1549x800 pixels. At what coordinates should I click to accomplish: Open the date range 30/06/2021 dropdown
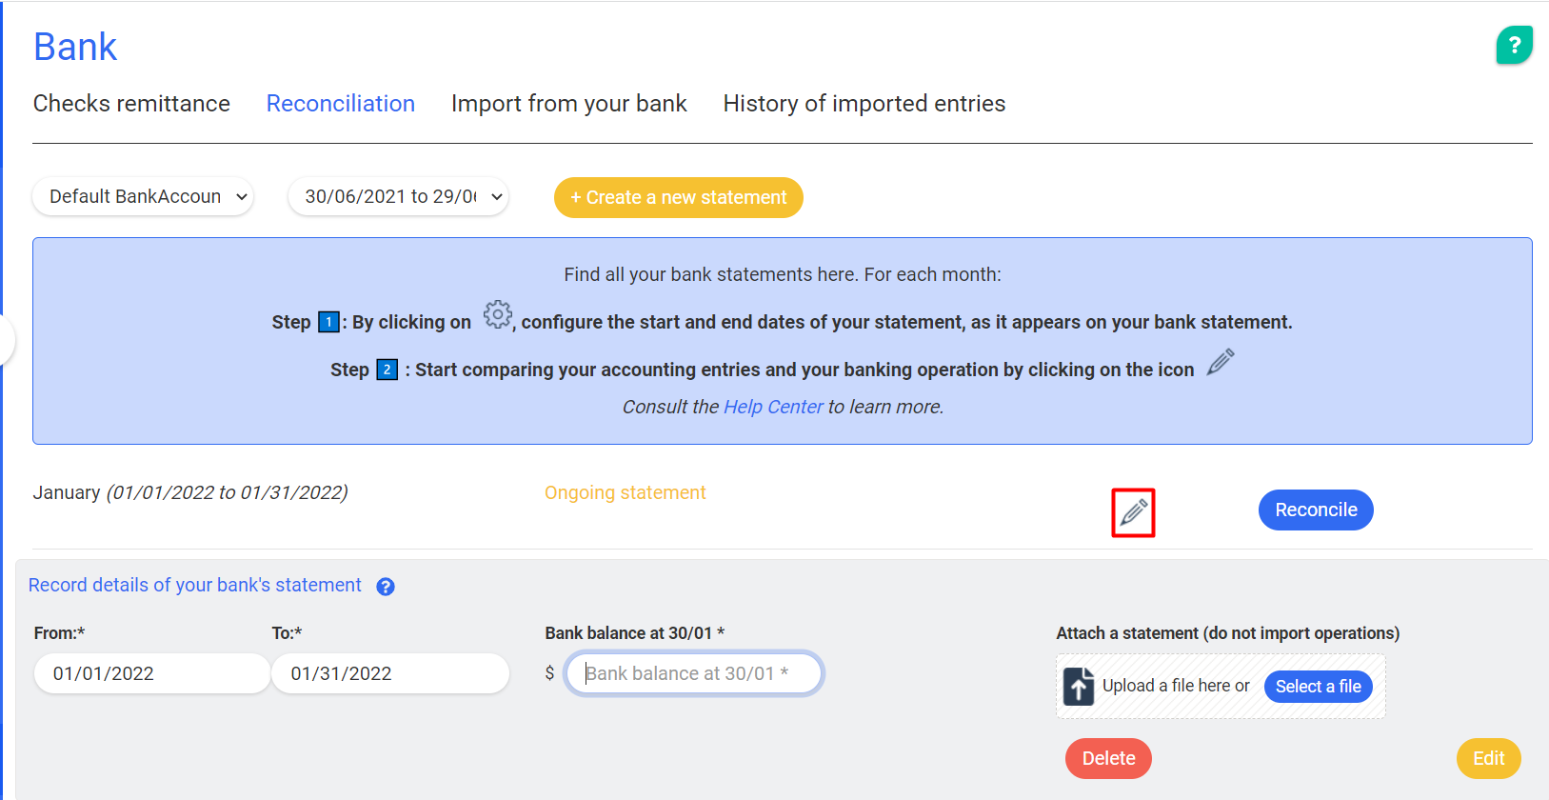pyautogui.click(x=398, y=197)
